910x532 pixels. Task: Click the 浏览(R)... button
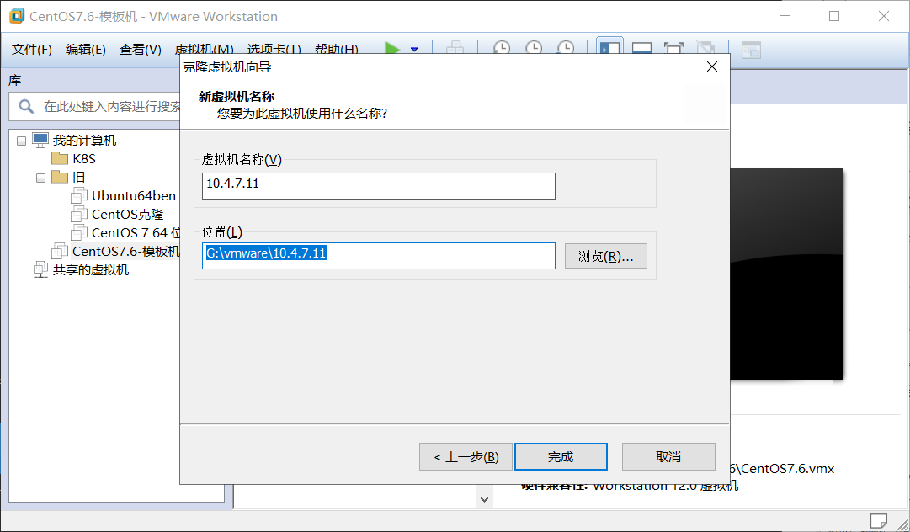pos(605,256)
